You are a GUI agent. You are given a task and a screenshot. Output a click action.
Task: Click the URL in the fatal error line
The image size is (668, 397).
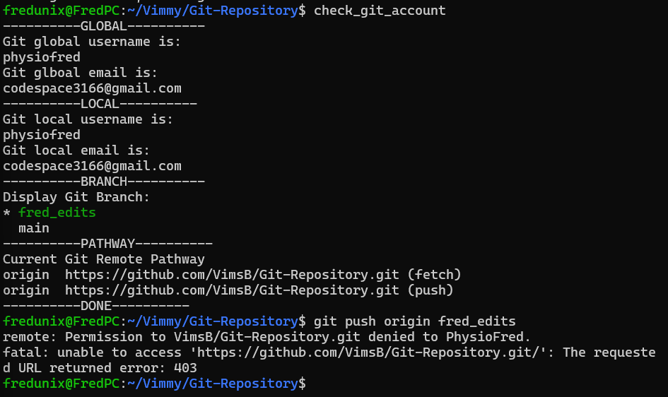(372, 352)
